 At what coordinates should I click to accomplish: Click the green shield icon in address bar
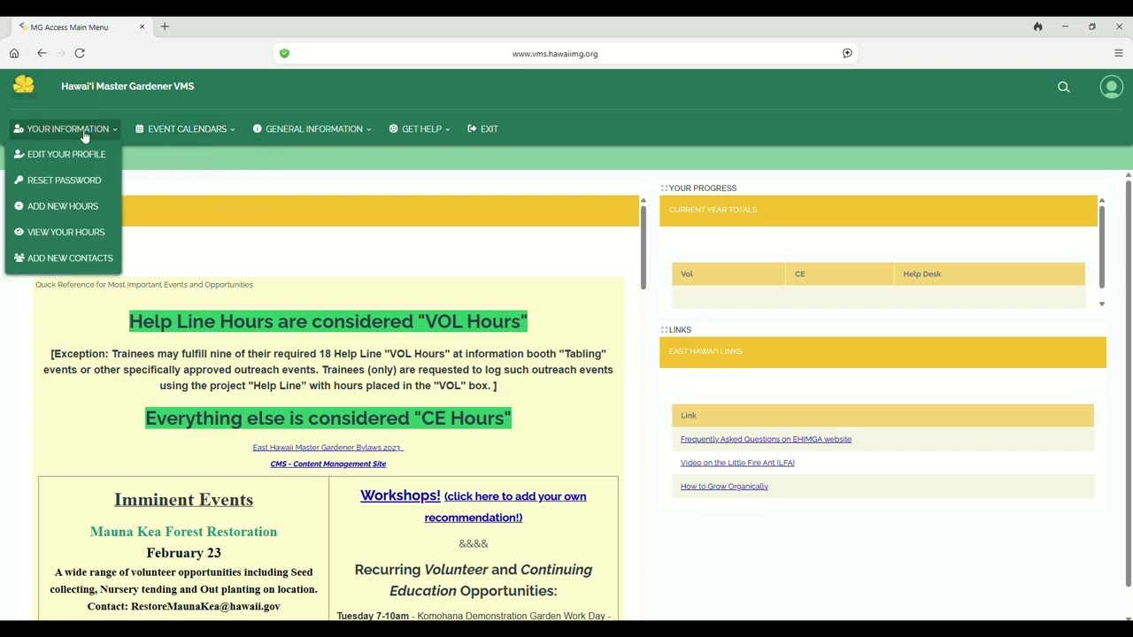tap(284, 53)
